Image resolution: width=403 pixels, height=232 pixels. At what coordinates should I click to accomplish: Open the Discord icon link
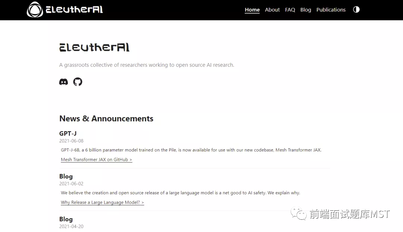(63, 82)
